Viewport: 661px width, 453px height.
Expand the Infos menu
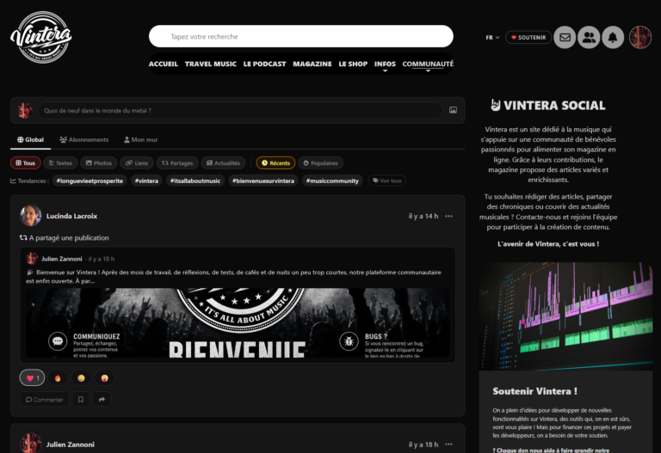tap(385, 64)
